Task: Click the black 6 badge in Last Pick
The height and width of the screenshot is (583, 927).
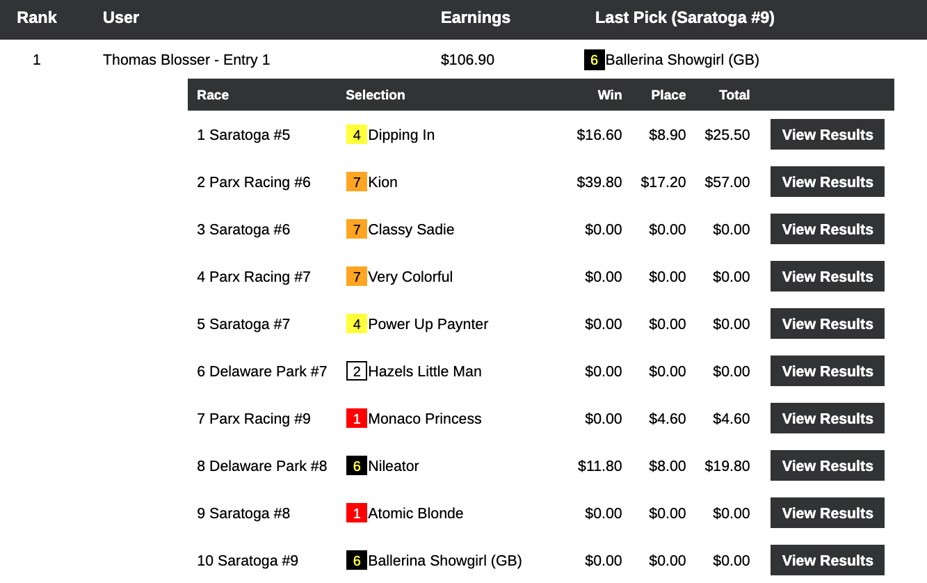Action: (594, 60)
